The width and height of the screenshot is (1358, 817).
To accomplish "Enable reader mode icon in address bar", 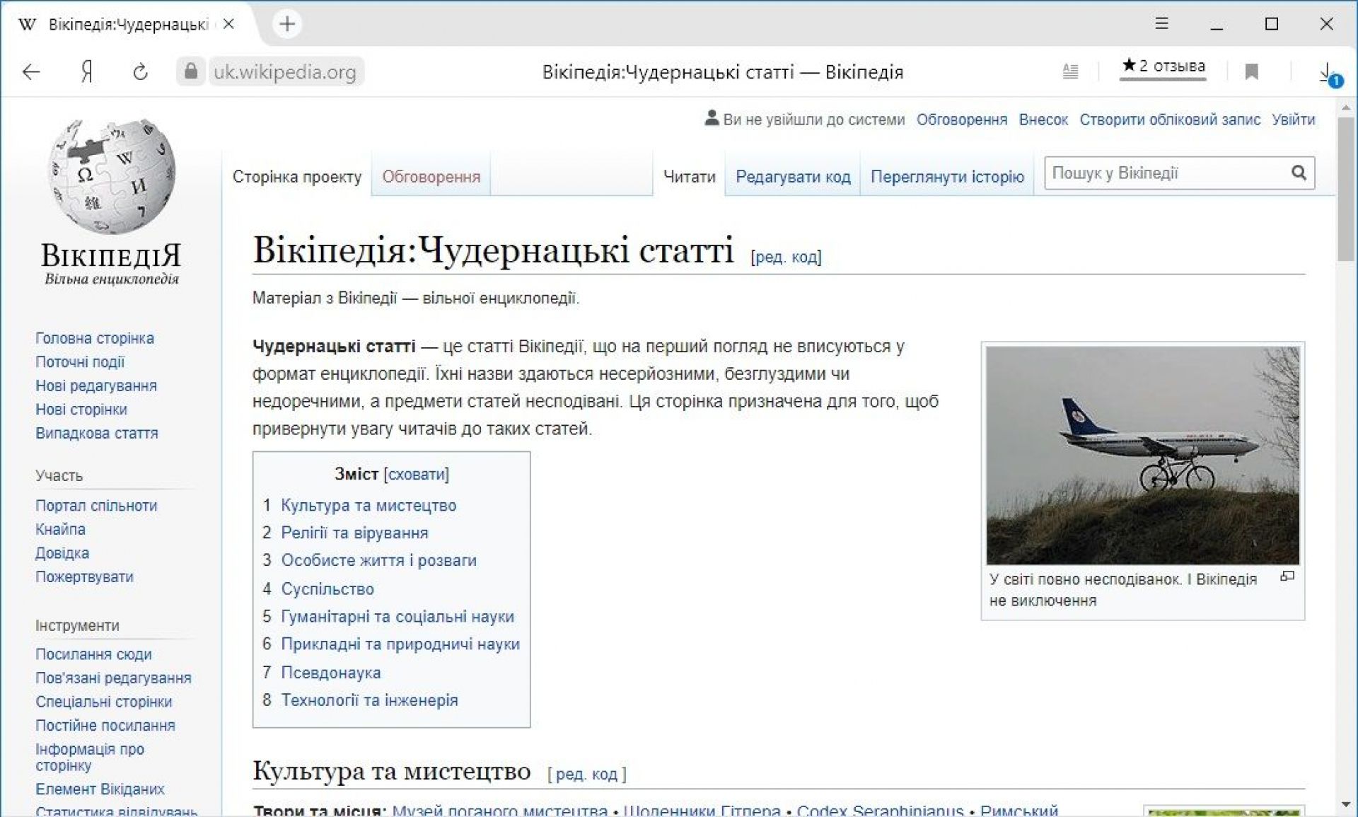I will 1070,71.
